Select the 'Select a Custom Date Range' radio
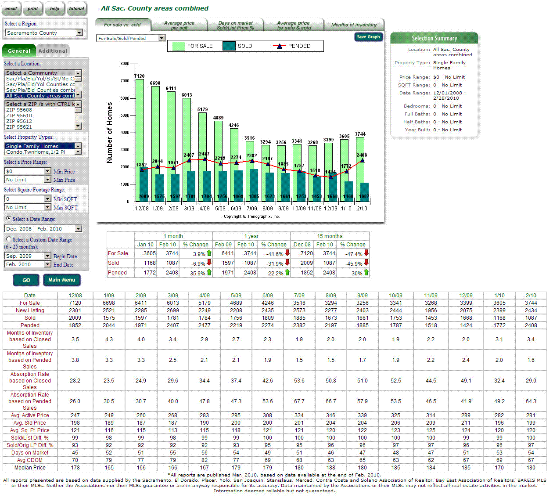This screenshot has height=498, width=553. (8, 239)
